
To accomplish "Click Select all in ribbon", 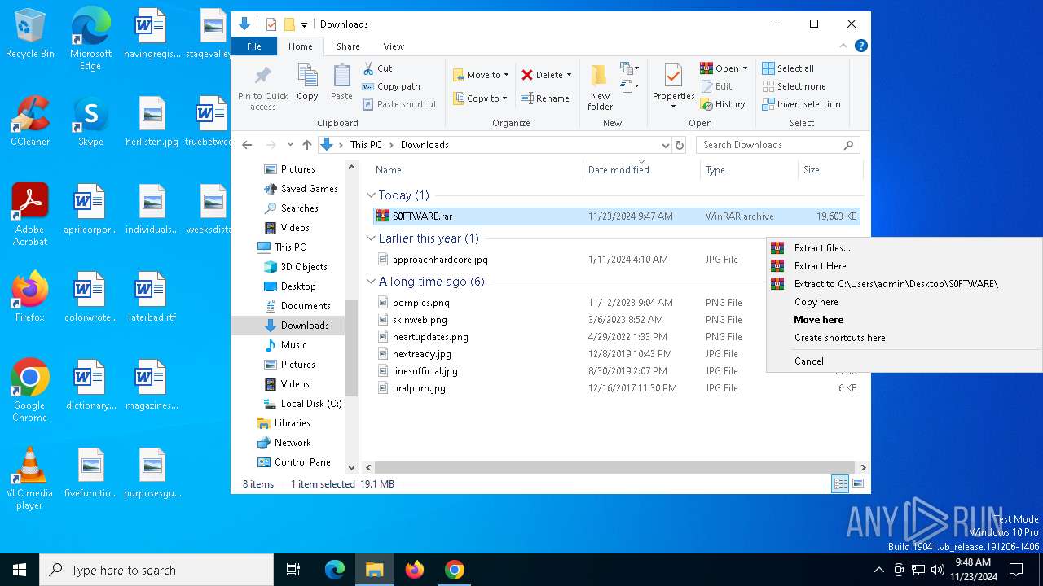I will tap(788, 68).
